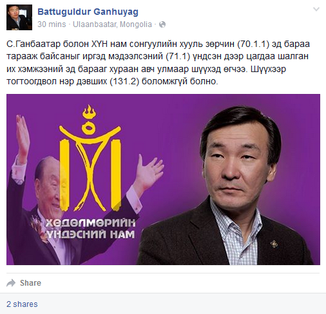The image size is (326, 314).
Task: Expand the post options chevron menu
Action: [316, 9]
